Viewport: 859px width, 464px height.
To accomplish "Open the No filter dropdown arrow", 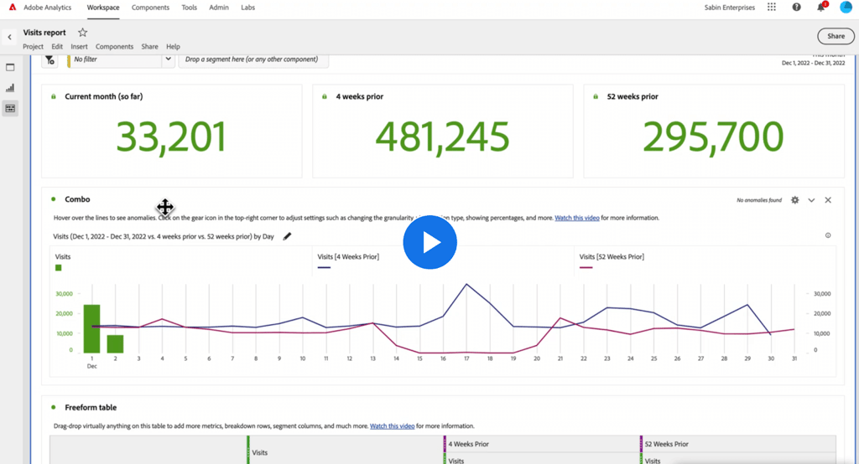I will pyautogui.click(x=168, y=59).
